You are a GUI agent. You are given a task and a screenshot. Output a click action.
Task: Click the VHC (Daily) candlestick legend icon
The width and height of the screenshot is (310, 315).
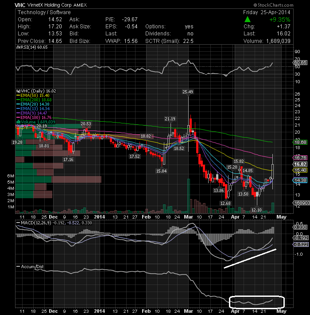point(18,91)
